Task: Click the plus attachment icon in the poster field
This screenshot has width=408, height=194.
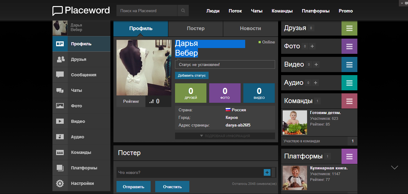Action: [x=267, y=172]
